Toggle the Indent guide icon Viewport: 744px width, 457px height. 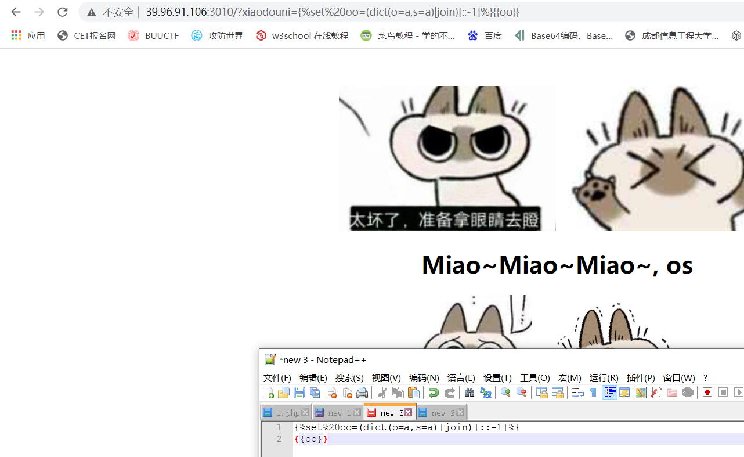pos(609,393)
